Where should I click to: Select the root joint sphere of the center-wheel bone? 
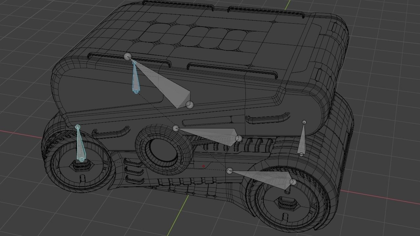point(176,128)
